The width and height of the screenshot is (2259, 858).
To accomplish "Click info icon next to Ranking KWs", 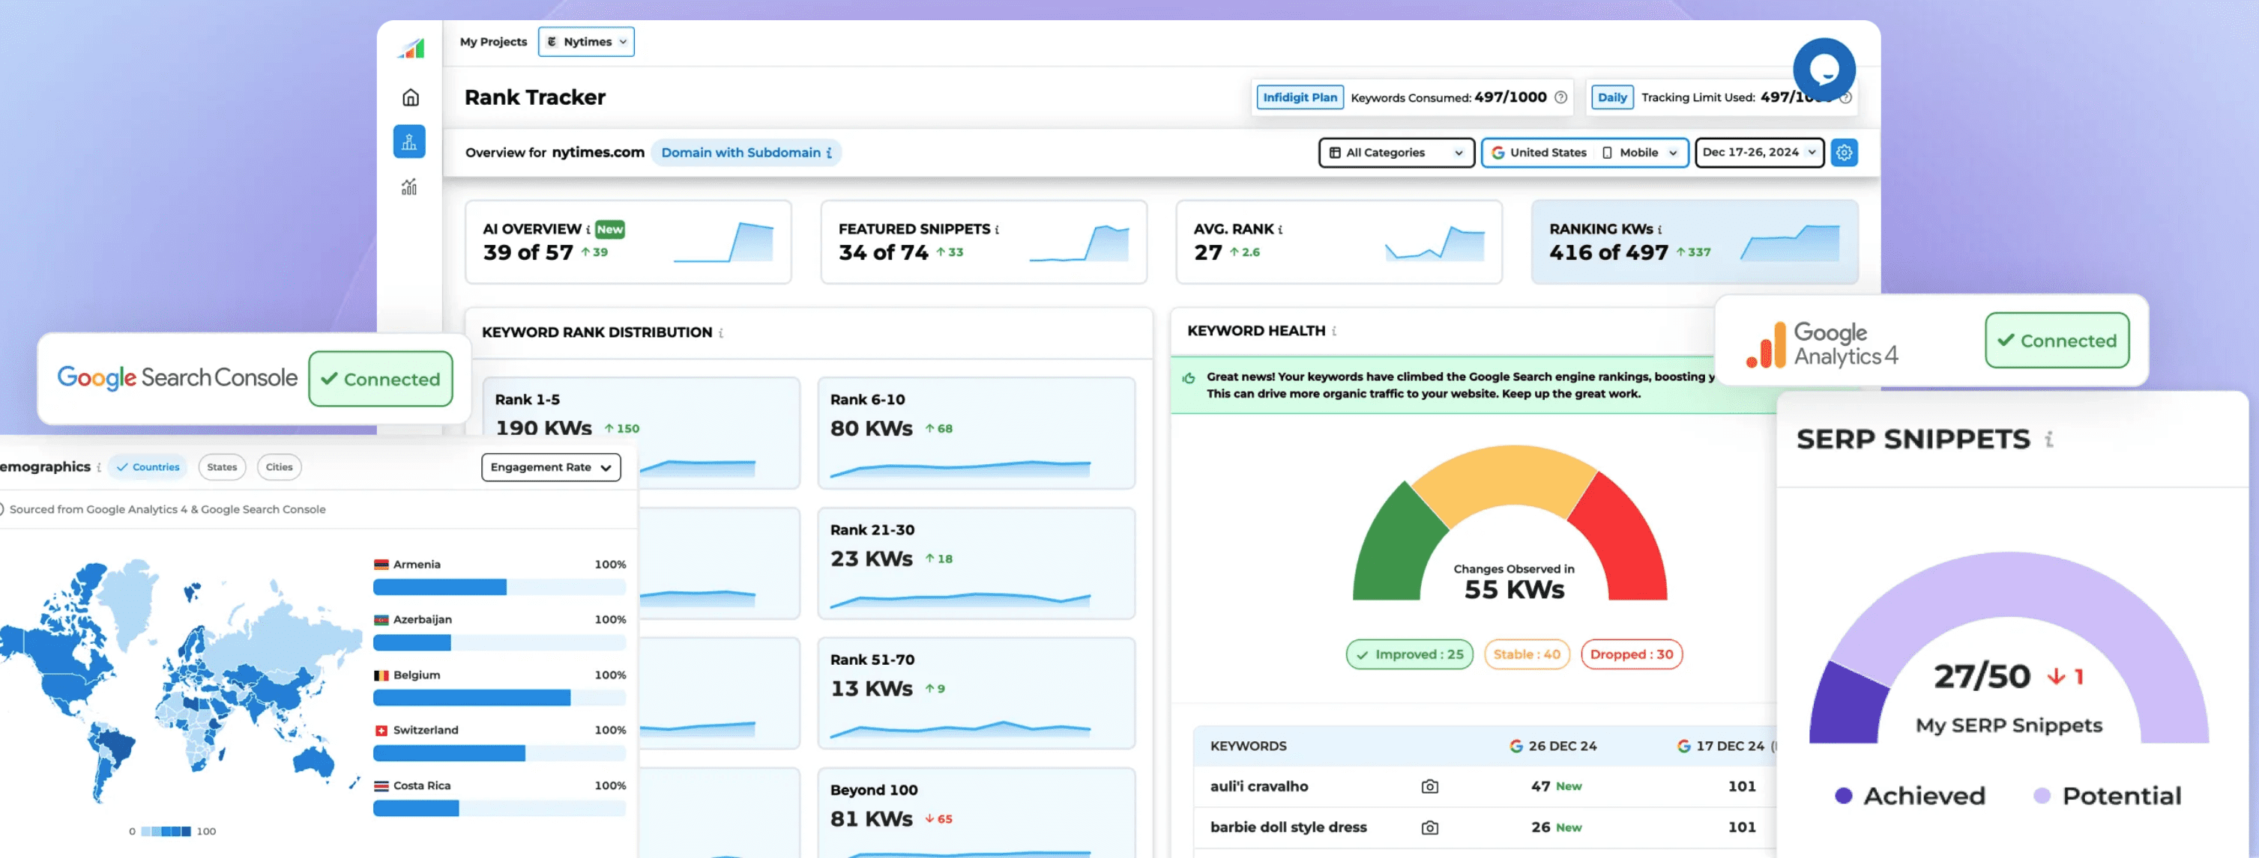I will click(x=1659, y=230).
